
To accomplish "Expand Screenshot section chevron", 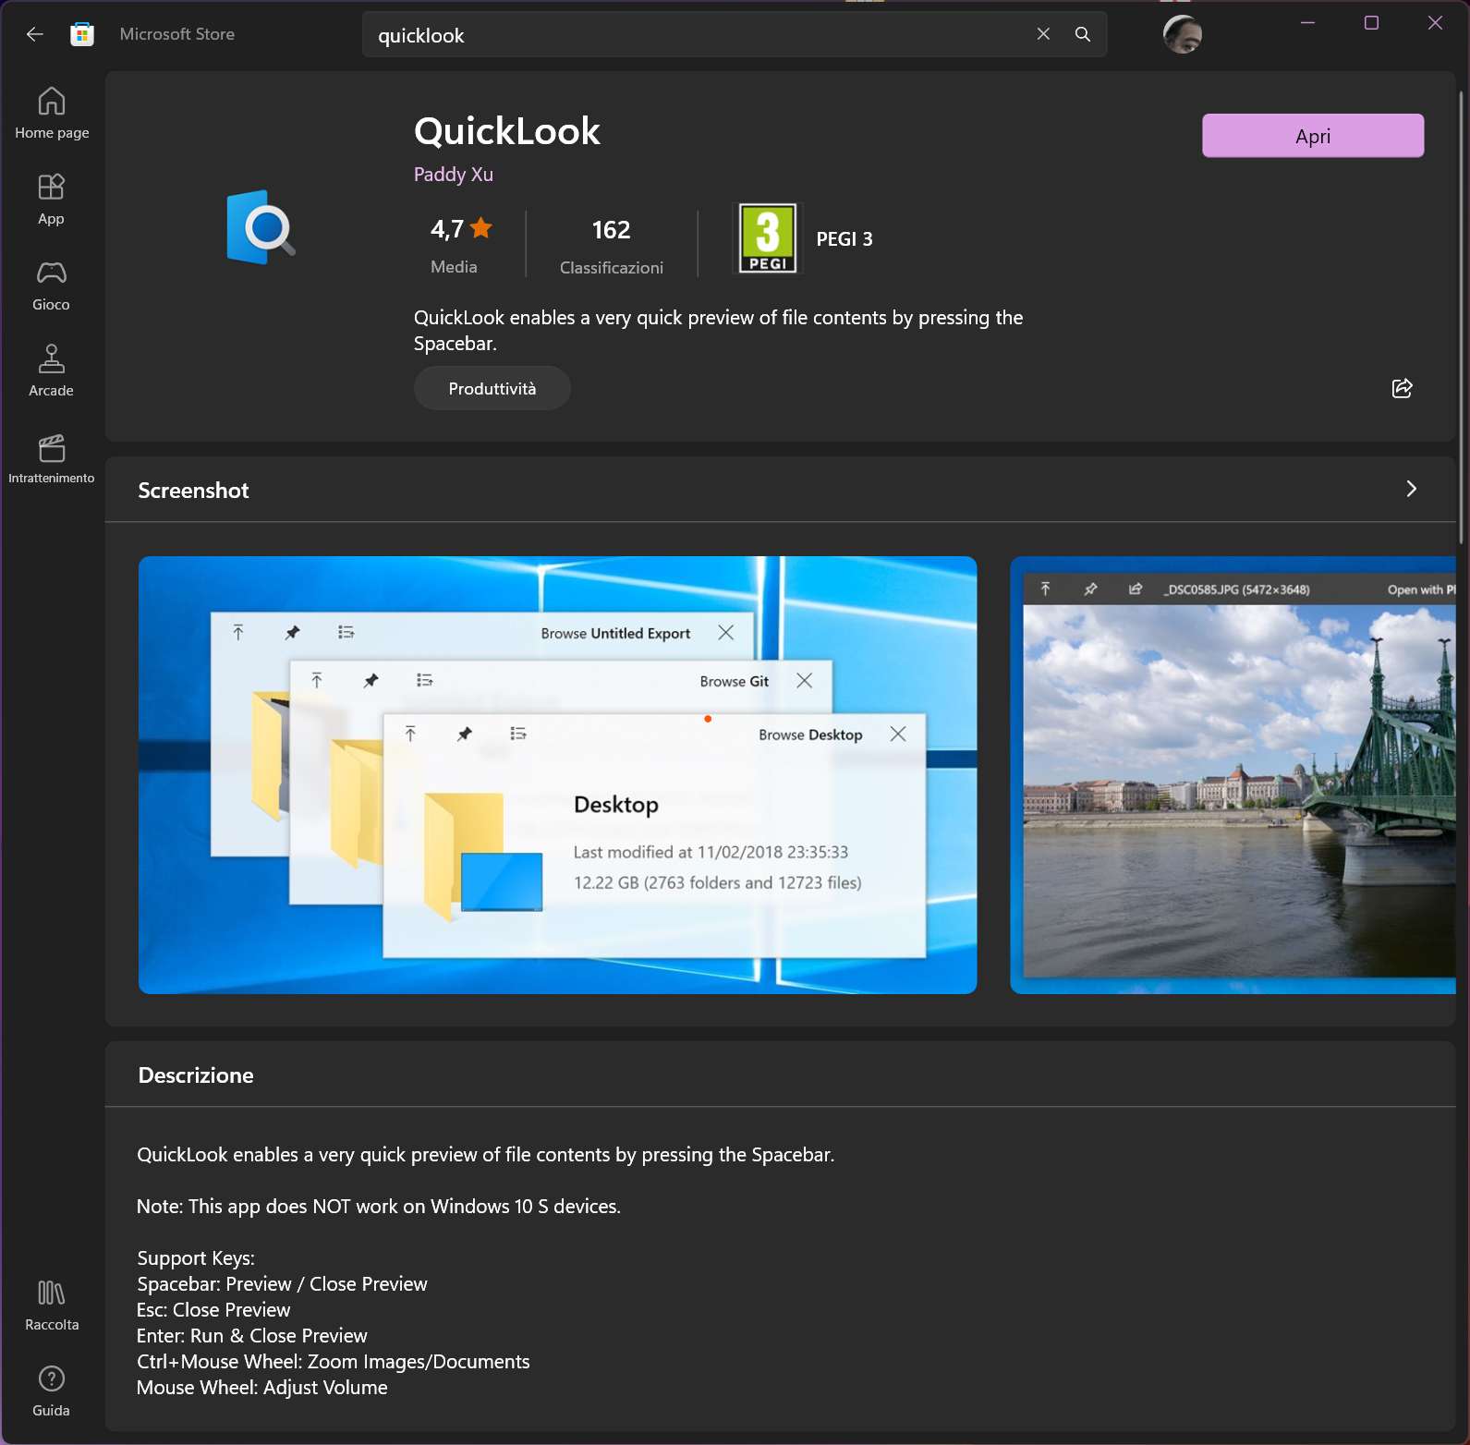I will tap(1411, 489).
